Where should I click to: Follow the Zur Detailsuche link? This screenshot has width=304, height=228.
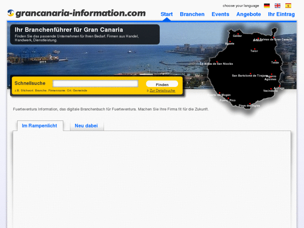(162, 91)
